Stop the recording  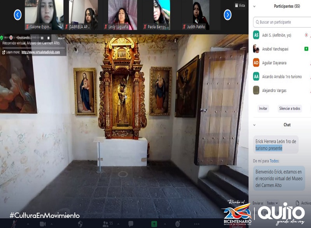coord(49,38)
